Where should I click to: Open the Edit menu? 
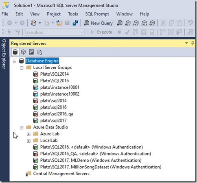(x=19, y=14)
